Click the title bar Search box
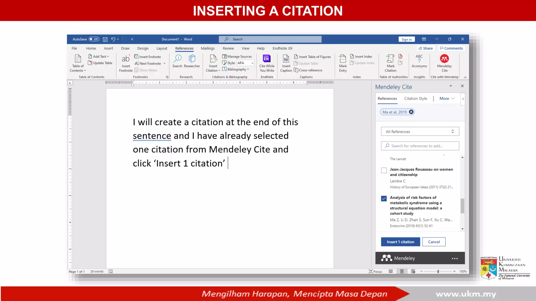 click(x=270, y=39)
